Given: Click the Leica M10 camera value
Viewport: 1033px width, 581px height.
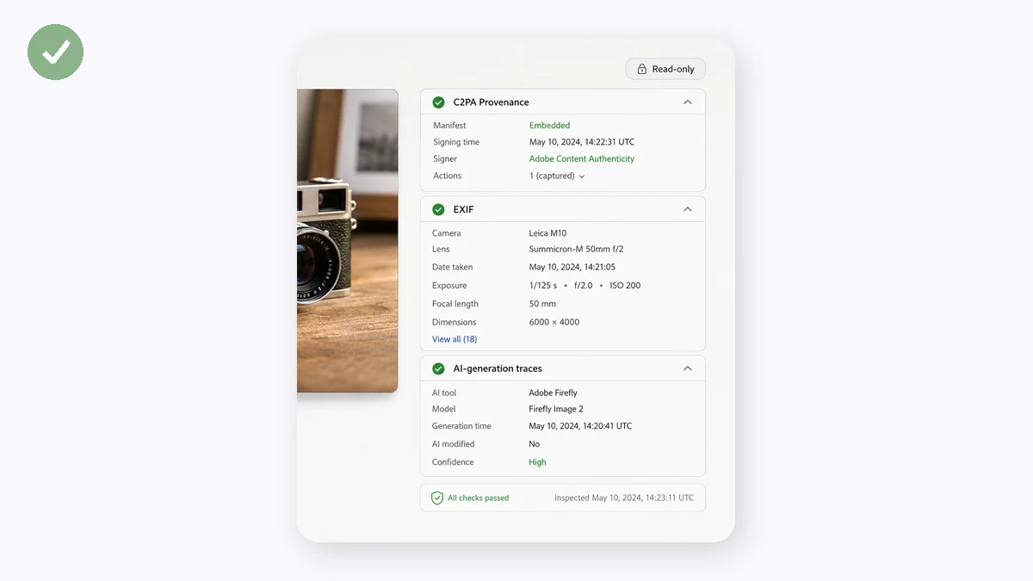Looking at the screenshot, I should click(547, 233).
